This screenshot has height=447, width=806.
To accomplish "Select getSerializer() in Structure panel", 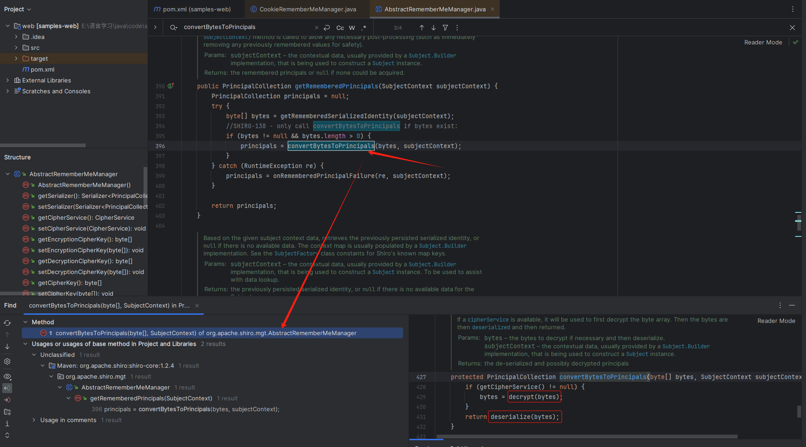I will [x=92, y=196].
